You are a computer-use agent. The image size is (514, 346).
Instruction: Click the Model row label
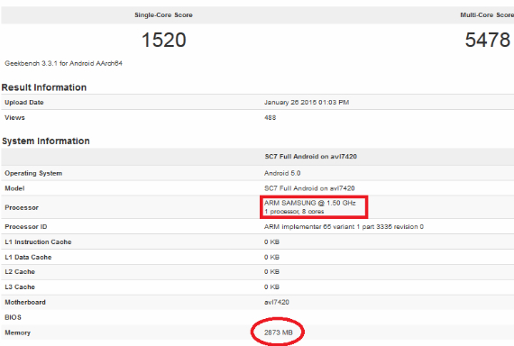[x=14, y=188]
